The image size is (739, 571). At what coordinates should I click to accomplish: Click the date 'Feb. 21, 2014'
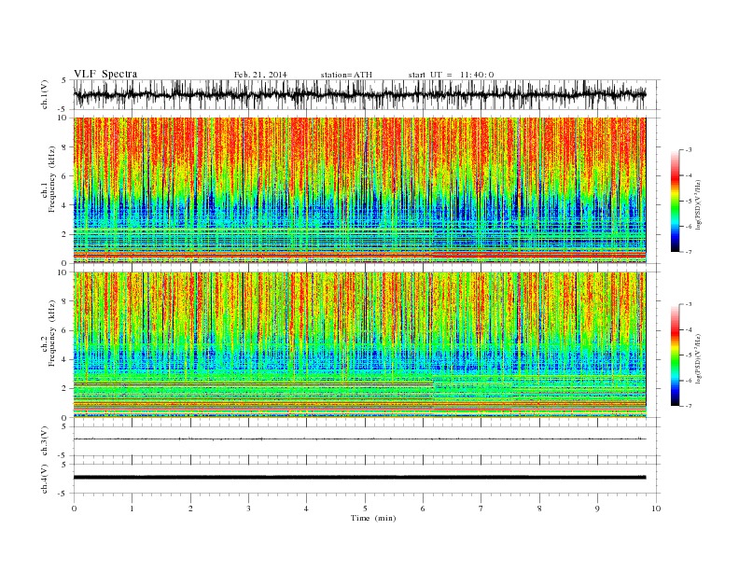click(260, 75)
